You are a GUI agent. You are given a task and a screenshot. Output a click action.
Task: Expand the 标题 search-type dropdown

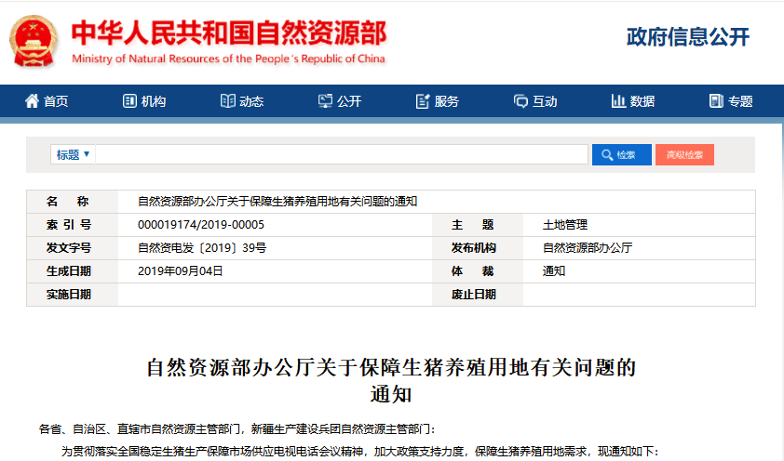[73, 154]
